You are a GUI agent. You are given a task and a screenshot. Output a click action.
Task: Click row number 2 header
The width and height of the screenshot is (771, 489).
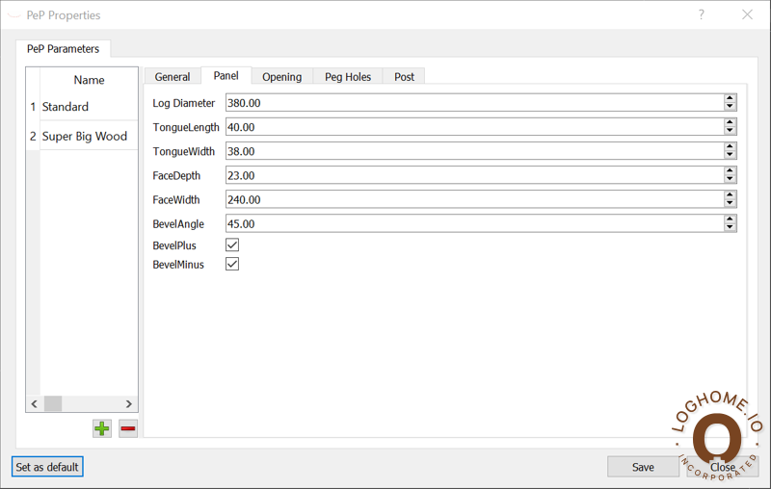click(33, 136)
